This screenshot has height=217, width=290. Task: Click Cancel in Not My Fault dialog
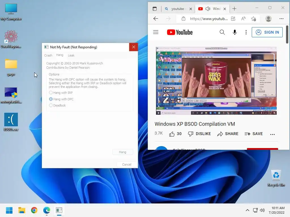(127, 164)
